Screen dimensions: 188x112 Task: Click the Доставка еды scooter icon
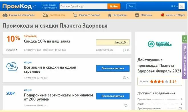pos(45,15)
